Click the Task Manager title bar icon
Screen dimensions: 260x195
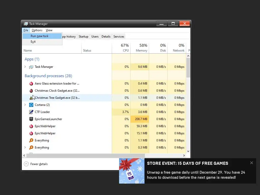[x=26, y=24]
